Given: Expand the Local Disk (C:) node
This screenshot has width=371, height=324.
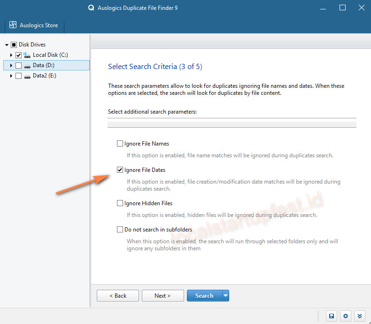Looking at the screenshot, I should 11,55.
